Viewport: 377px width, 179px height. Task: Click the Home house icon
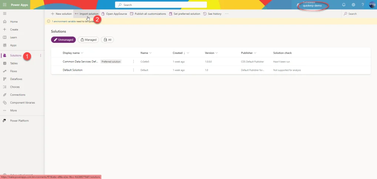tap(4, 22)
